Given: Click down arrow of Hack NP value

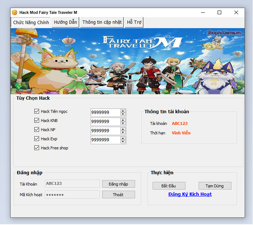Looking at the screenshot, I should (x=123, y=132).
